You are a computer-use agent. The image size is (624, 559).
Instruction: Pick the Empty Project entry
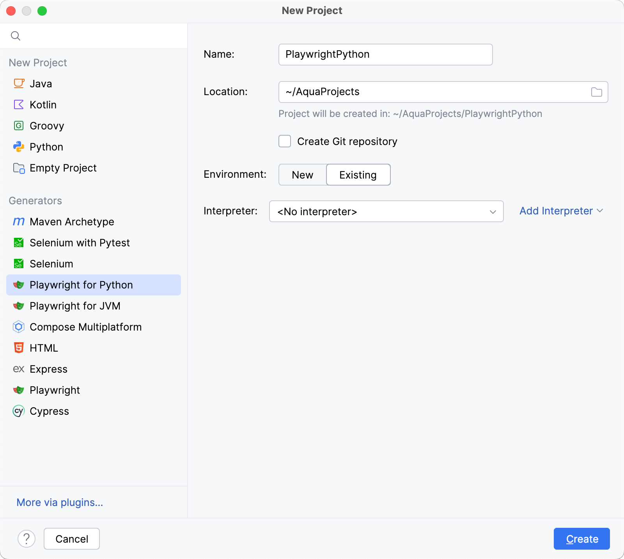click(94, 168)
